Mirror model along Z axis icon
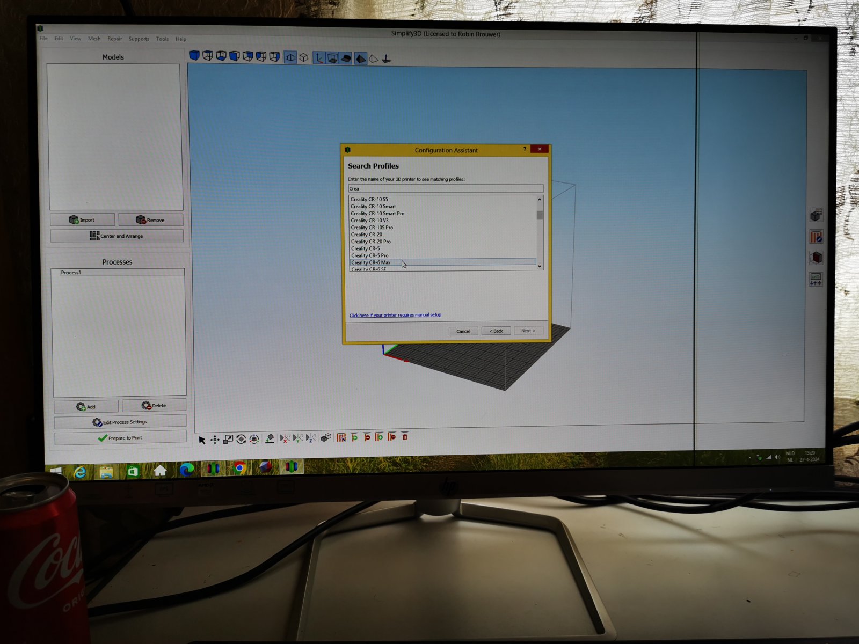Screen dimensions: 859x644 (311, 438)
